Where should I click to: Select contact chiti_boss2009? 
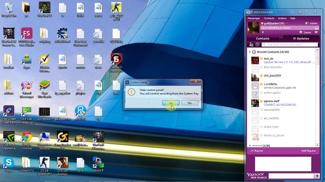(283, 76)
